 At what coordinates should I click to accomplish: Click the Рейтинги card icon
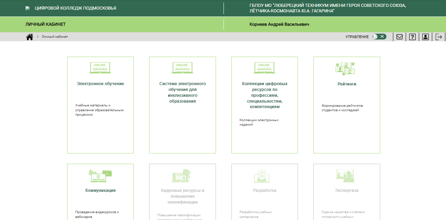pos(345,69)
